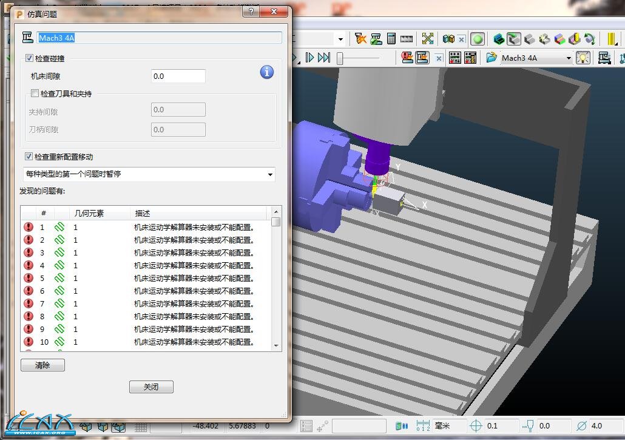Click the crossed green arrows resize icon
This screenshot has width=625, height=440.
point(428,39)
